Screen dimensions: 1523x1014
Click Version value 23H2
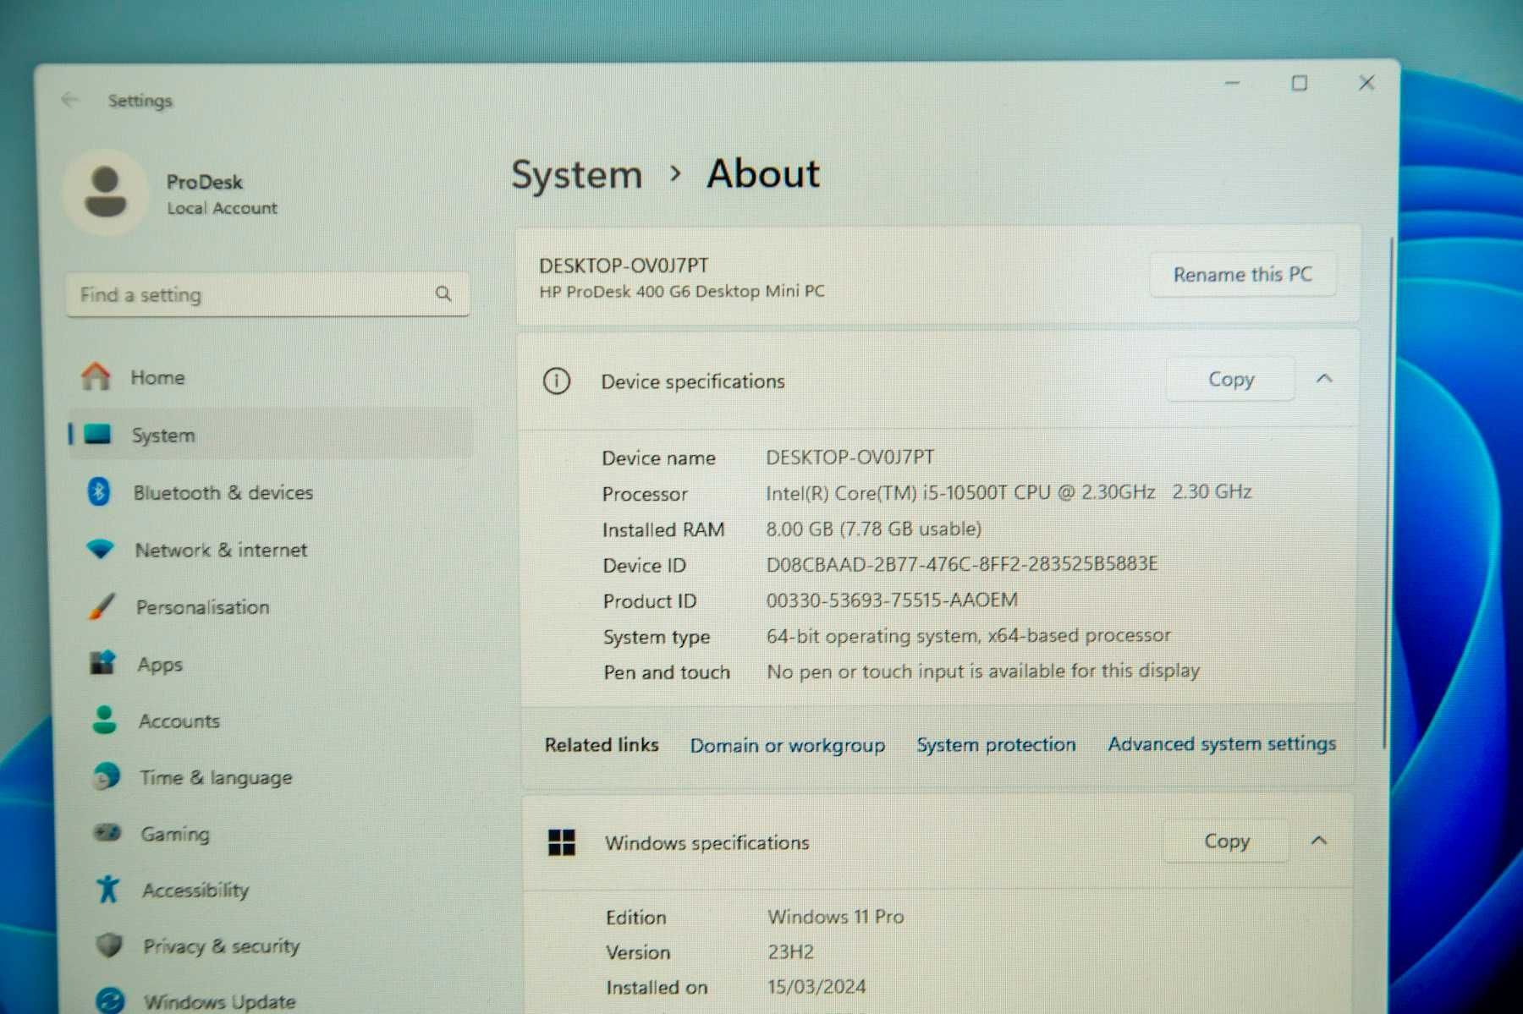pos(790,951)
